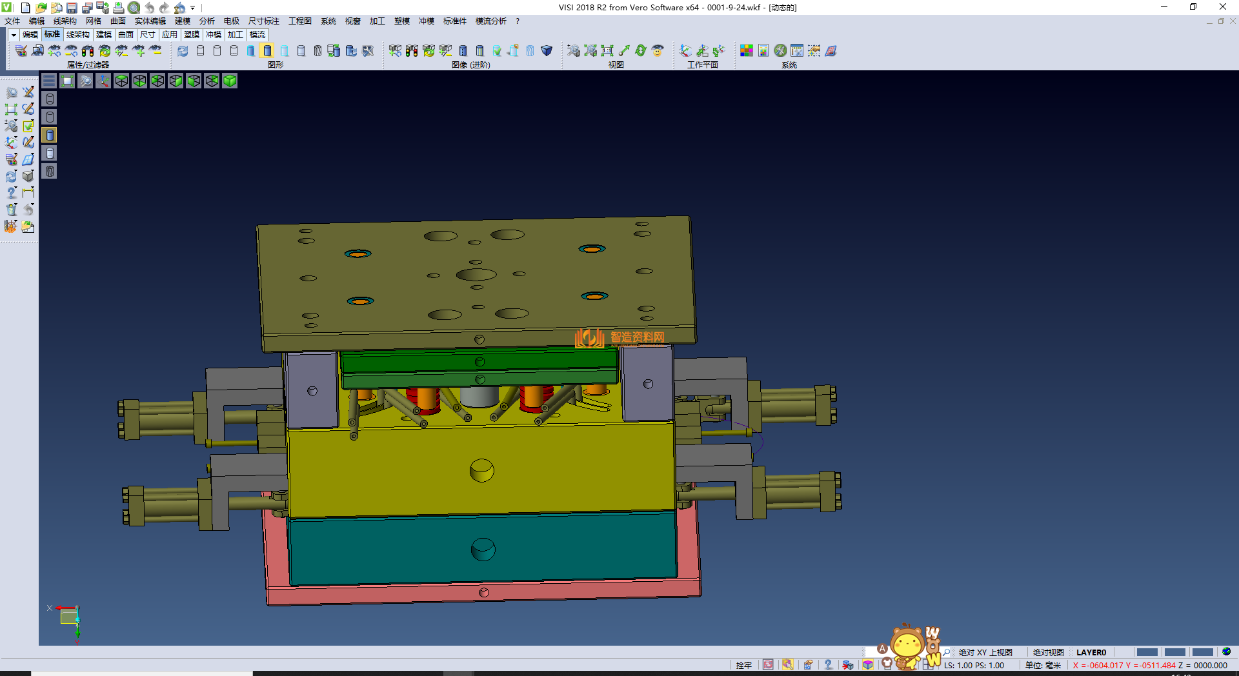Click the traffic light filter icon
This screenshot has width=1239, height=676.
pos(88,50)
